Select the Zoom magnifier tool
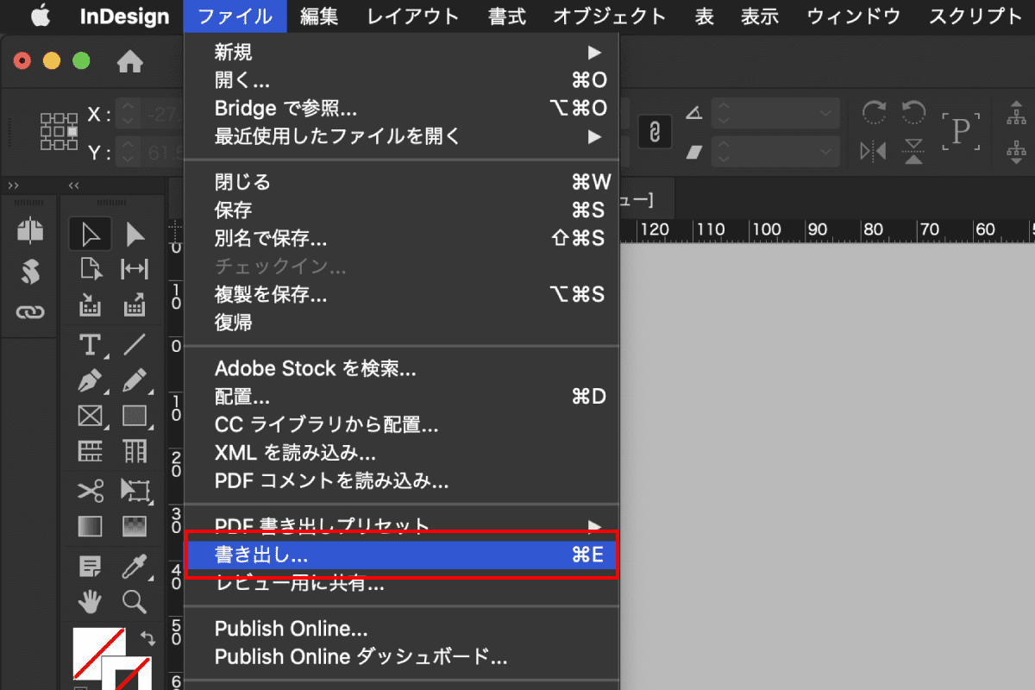 tap(135, 600)
